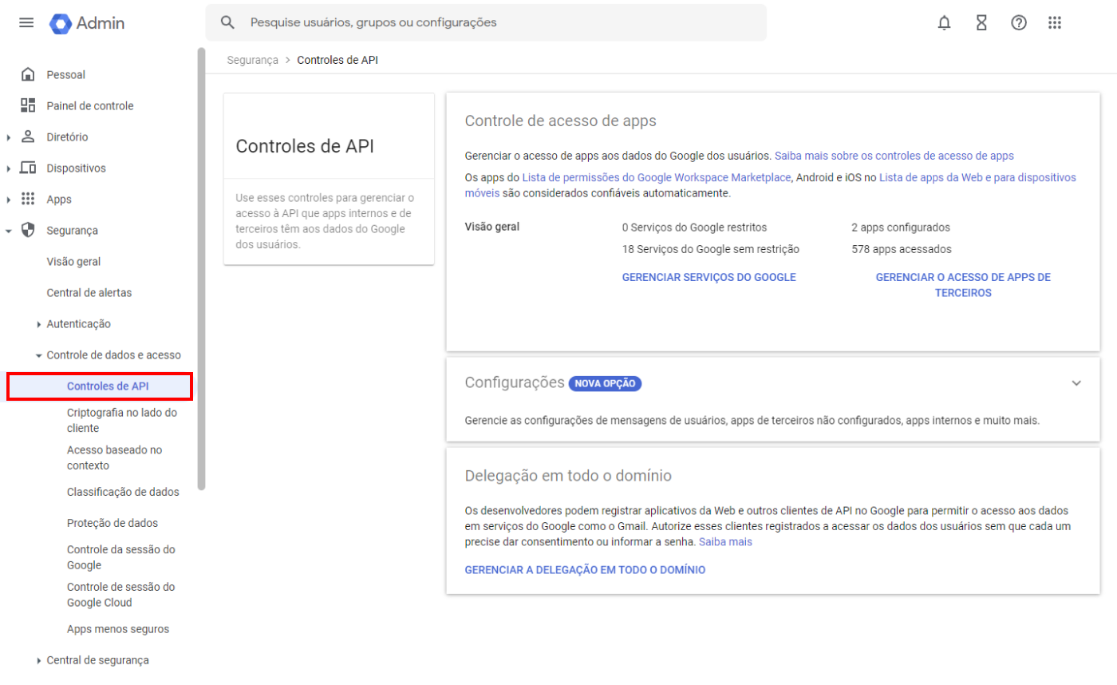The image size is (1117, 685).
Task: Select Controles de API menu item
Action: 100,386
